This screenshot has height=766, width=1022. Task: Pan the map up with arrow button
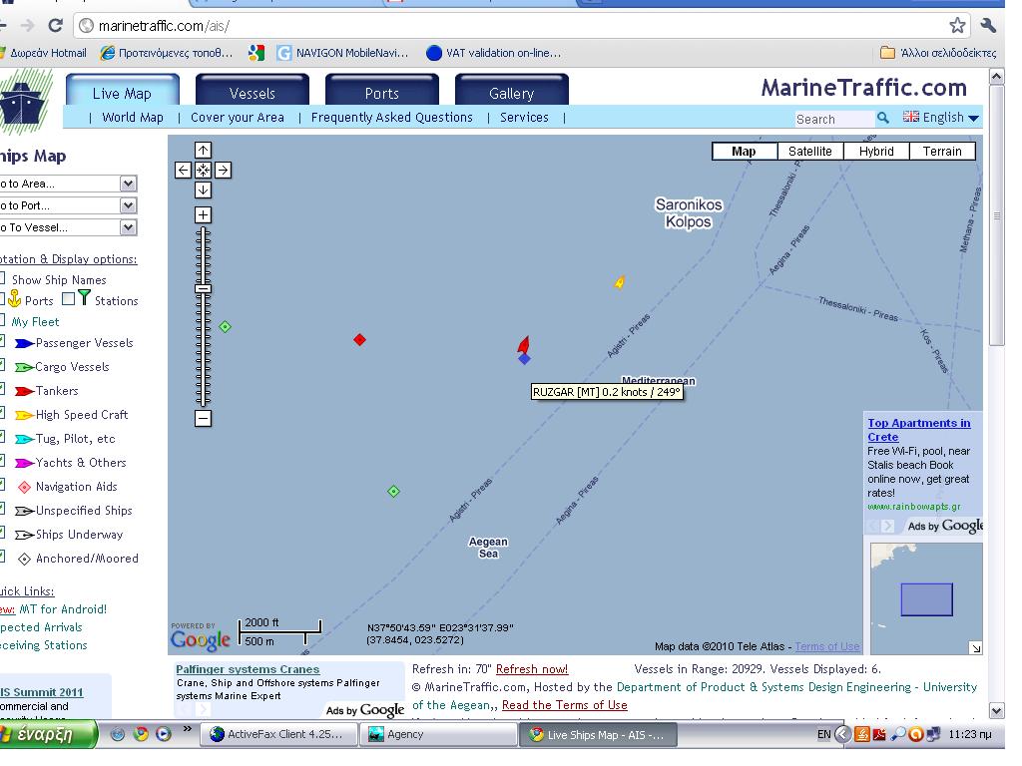click(203, 151)
